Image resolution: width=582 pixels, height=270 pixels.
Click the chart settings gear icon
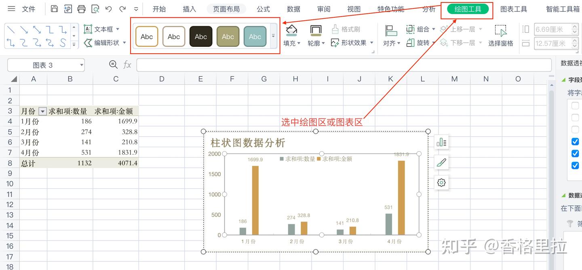coord(441,183)
